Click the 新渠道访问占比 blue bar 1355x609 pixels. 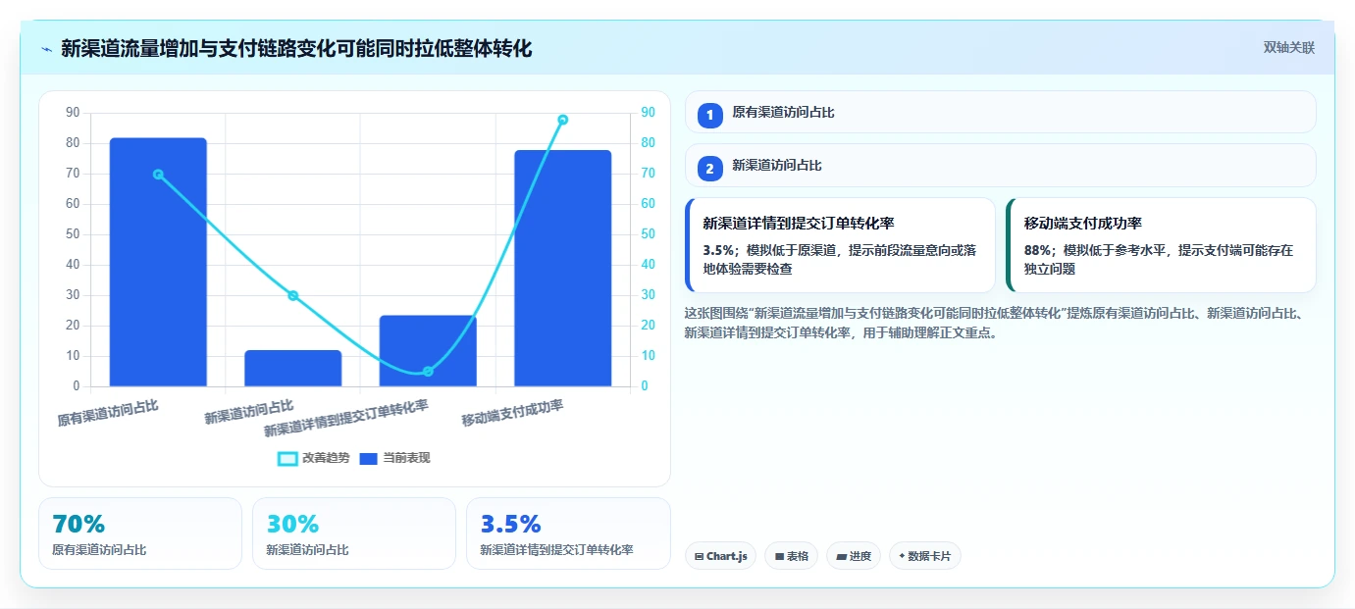(293, 368)
